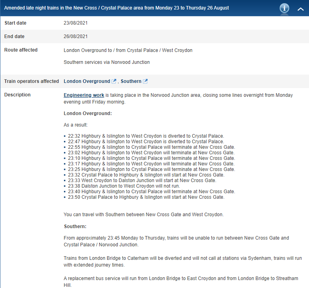The height and width of the screenshot is (288, 309).
Task: Open the Southern operator link
Action: point(131,81)
